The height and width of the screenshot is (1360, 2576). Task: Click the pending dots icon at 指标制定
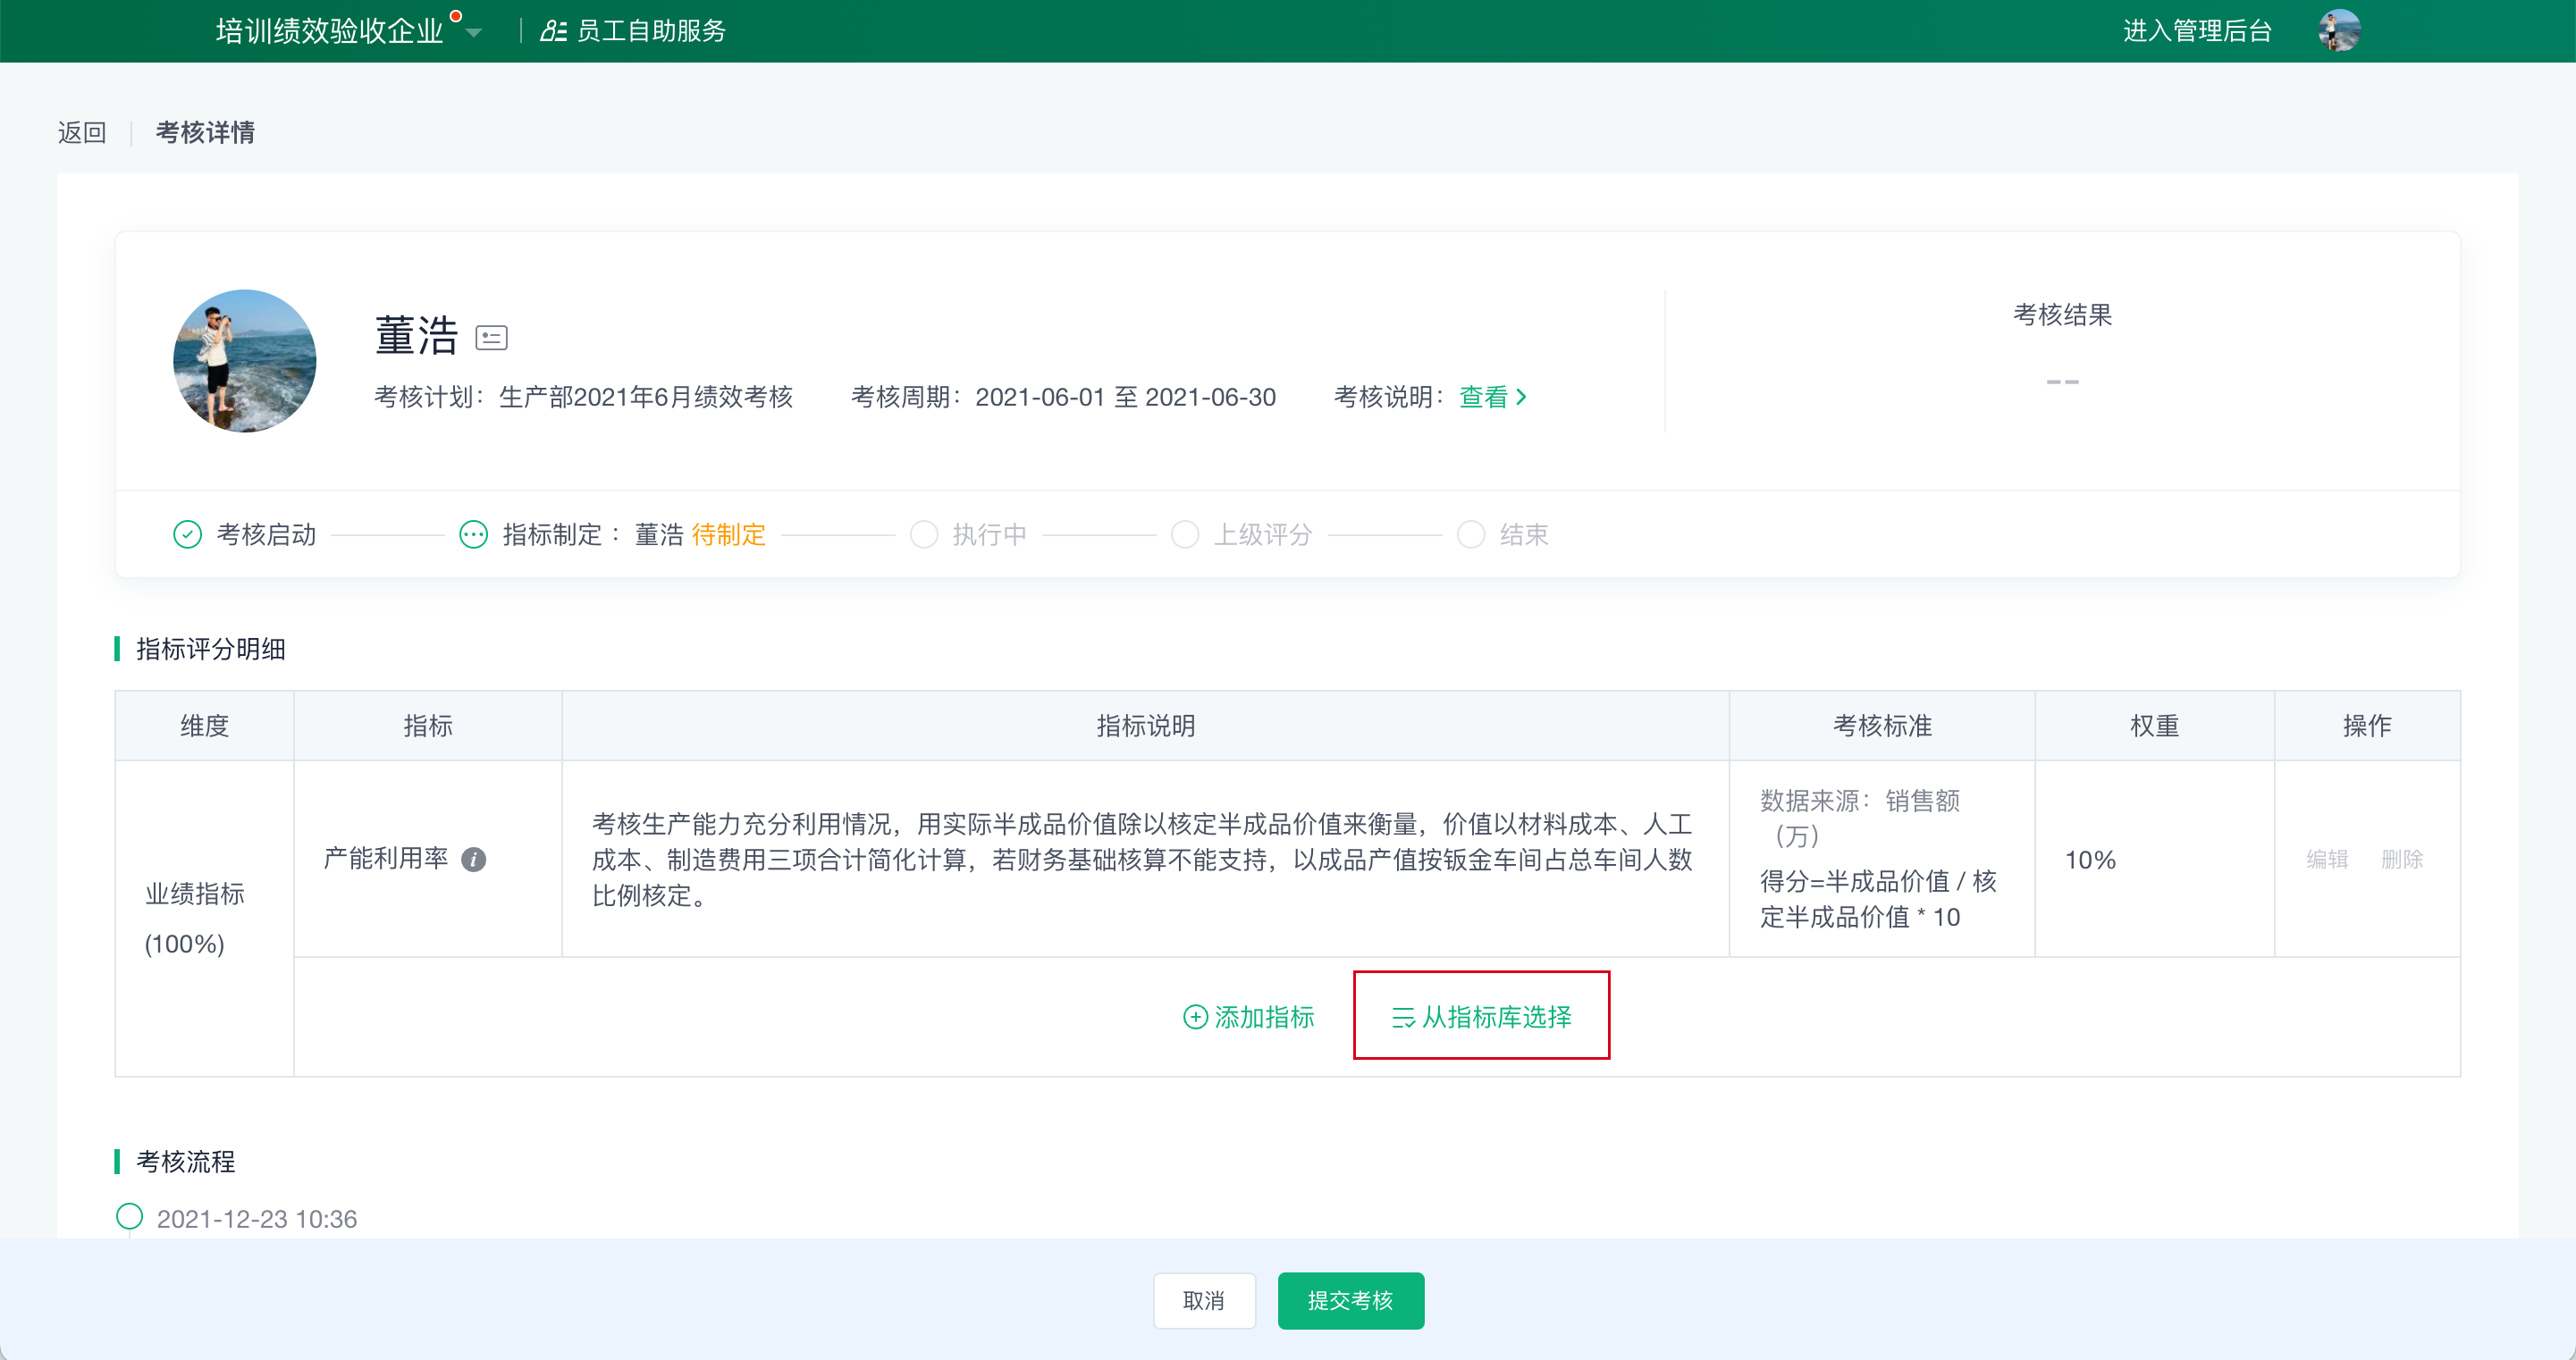point(473,535)
